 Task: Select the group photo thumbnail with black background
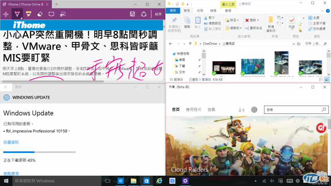coord(224,68)
